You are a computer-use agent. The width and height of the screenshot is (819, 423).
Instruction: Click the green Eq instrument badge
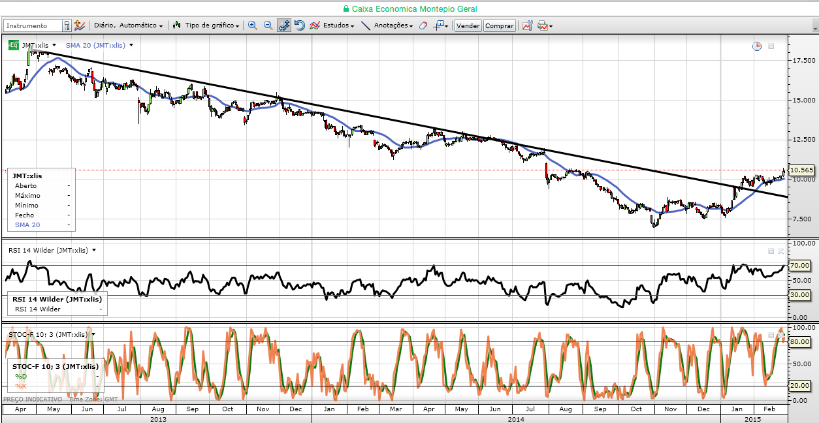(x=13, y=45)
